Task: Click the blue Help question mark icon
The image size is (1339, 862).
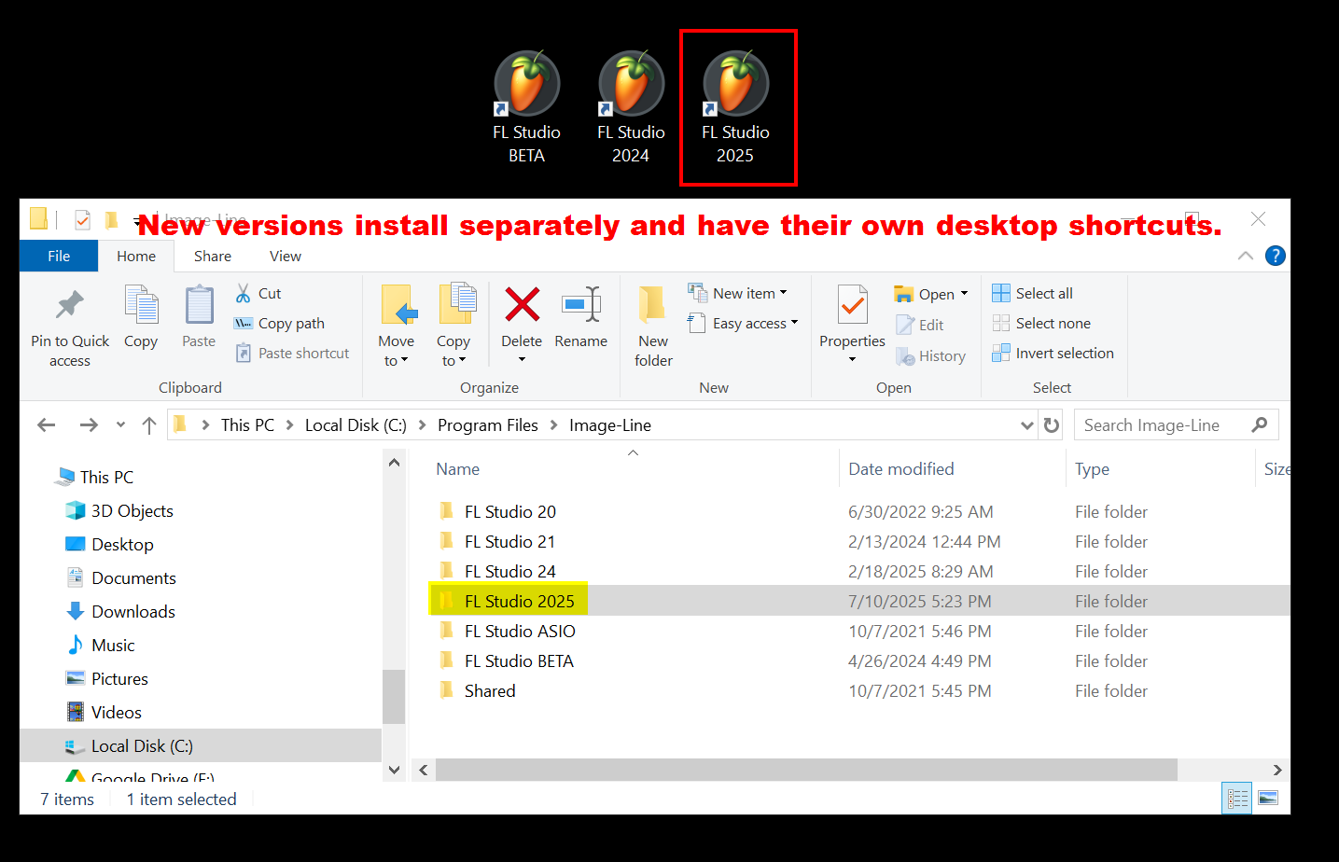Action: tap(1275, 256)
